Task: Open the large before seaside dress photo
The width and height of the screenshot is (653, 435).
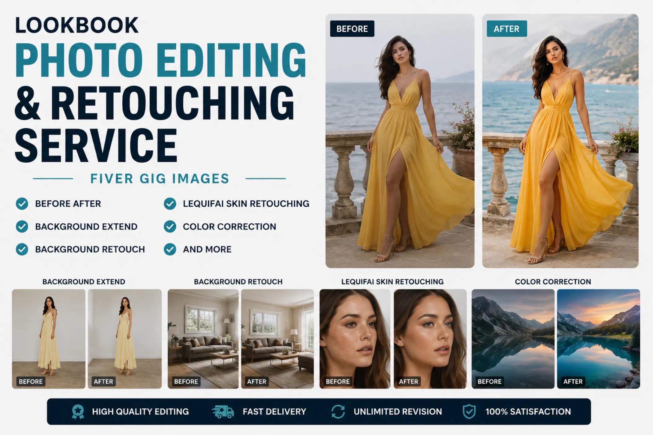Action: click(400, 141)
